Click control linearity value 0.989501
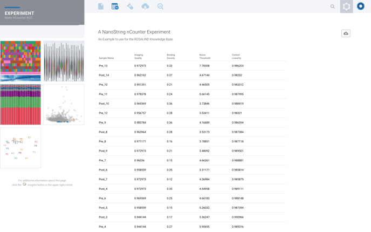The height and width of the screenshot is (232, 371). 238,151
